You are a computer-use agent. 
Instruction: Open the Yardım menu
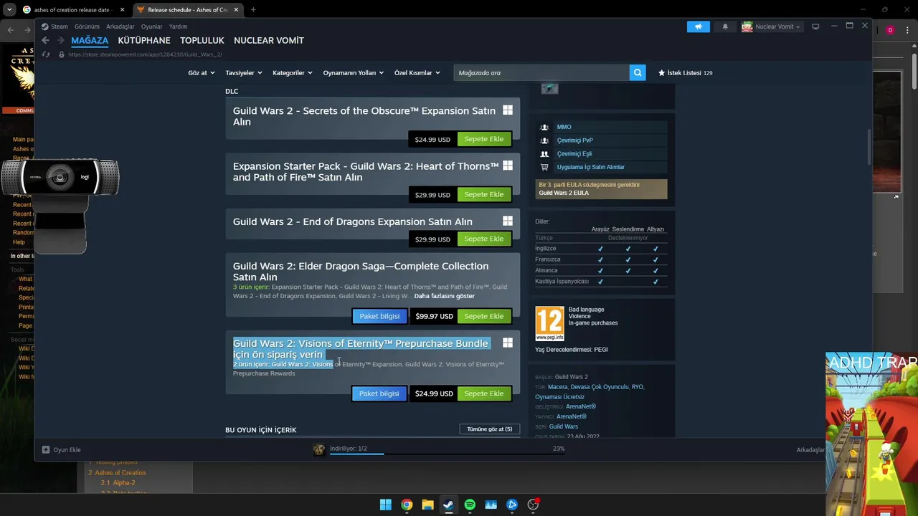(178, 27)
